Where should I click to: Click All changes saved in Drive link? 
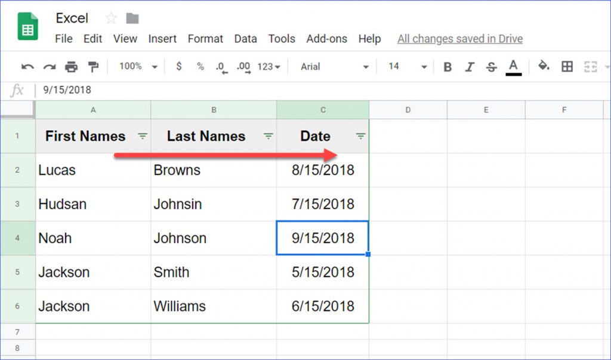click(459, 39)
